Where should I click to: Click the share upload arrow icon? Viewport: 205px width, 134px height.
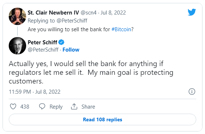click(x=74, y=106)
